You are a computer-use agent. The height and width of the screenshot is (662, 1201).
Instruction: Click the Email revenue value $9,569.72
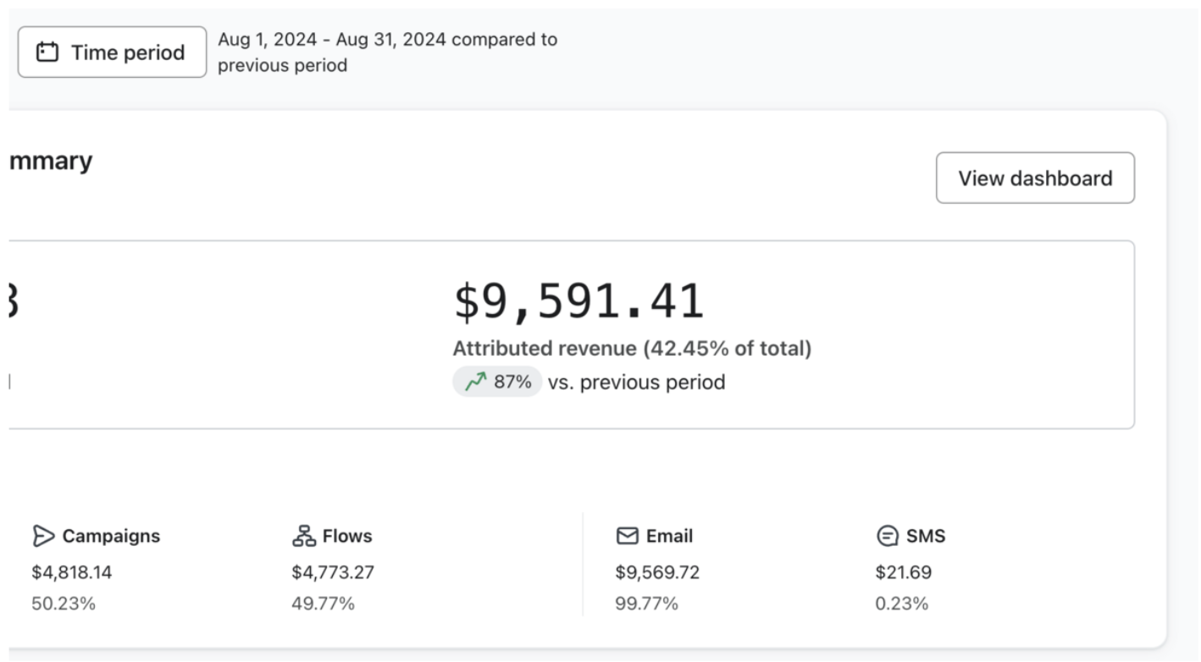tap(658, 571)
